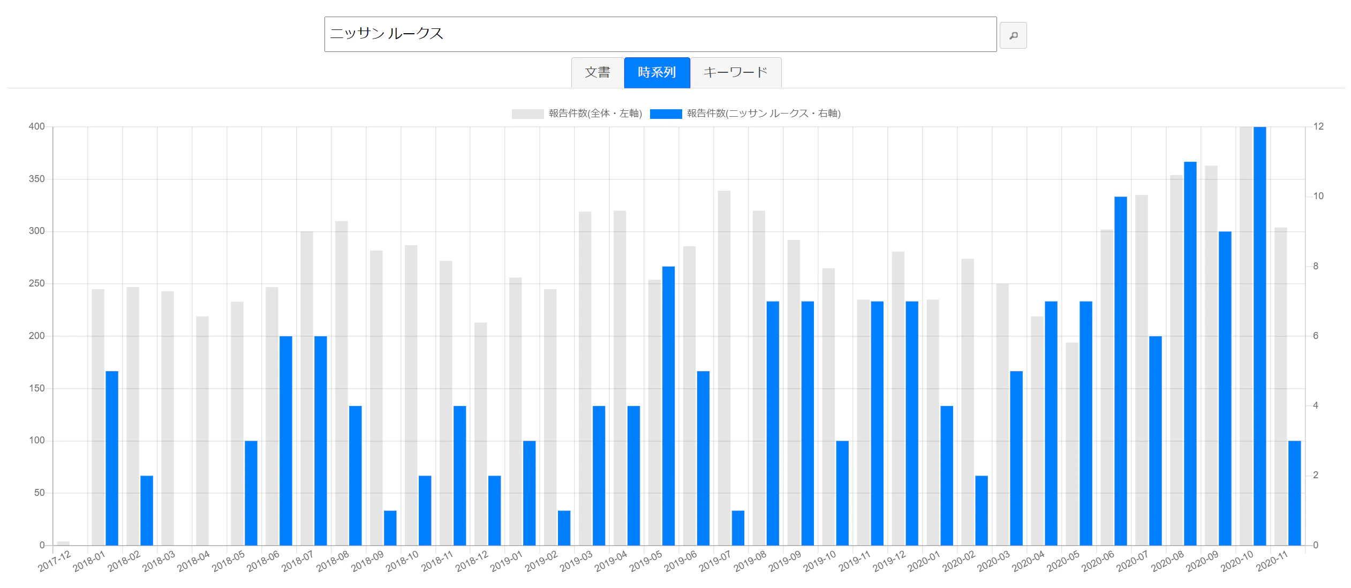Click the left axis value 400
Image resolution: width=1351 pixels, height=588 pixels.
pos(37,126)
